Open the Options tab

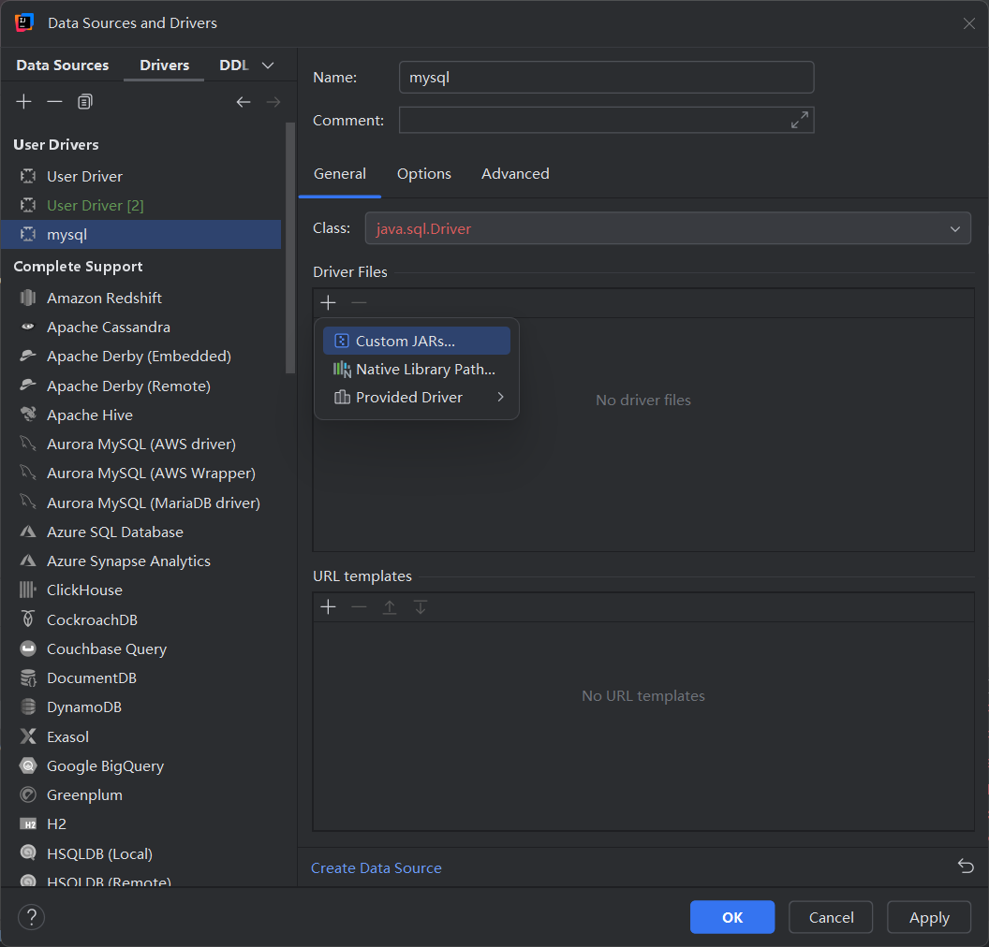[x=424, y=174]
